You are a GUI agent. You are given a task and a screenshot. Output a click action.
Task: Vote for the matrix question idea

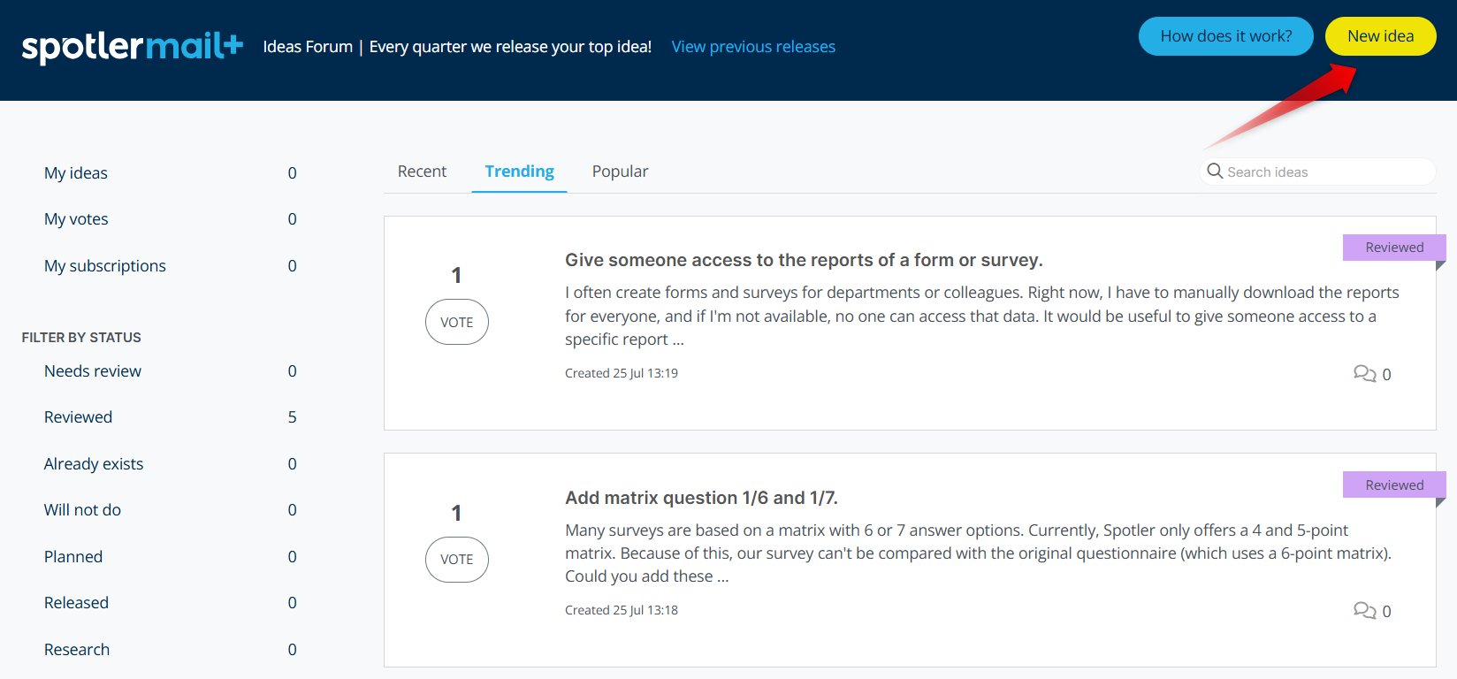pyautogui.click(x=456, y=560)
